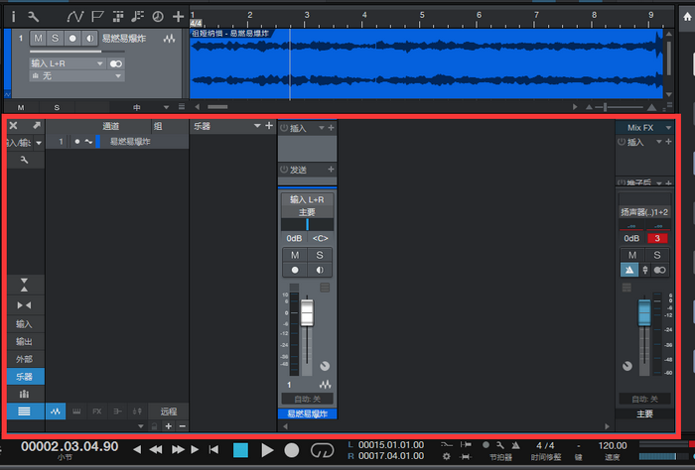Image resolution: width=695 pixels, height=470 pixels.
Task: Click the 远程 button in the mixer
Action: pos(168,411)
